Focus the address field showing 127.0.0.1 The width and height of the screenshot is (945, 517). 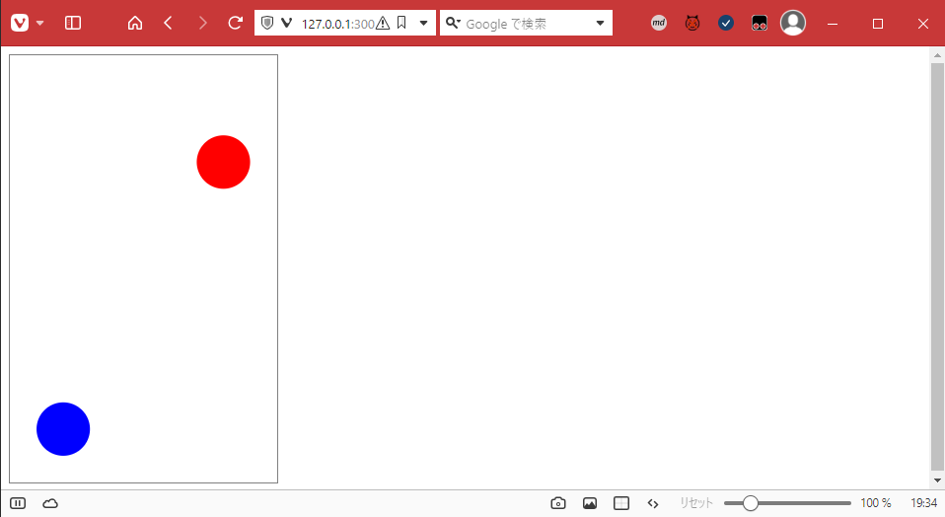[337, 24]
